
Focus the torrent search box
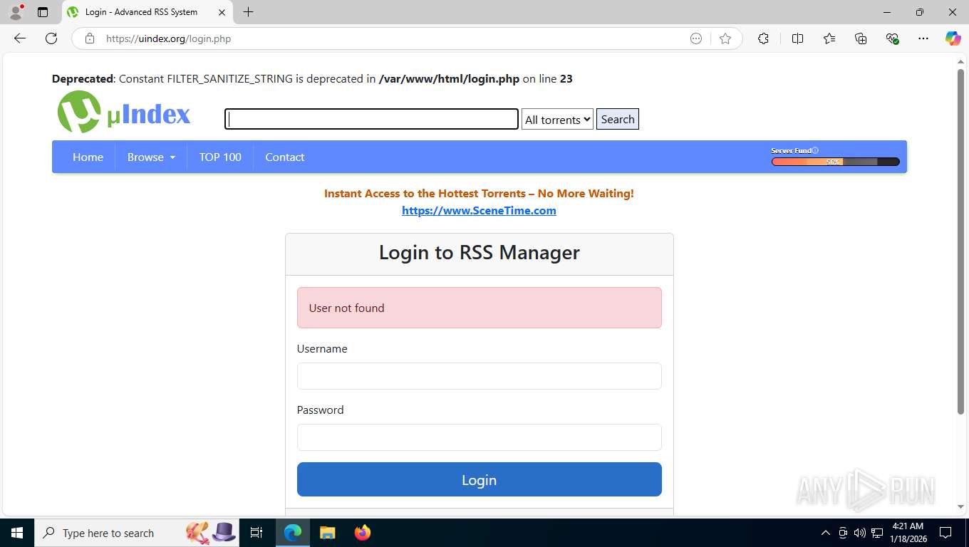pos(371,119)
